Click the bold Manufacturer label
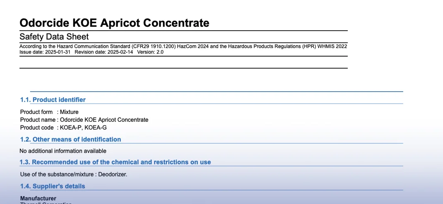The height and width of the screenshot is (204, 443). tap(38, 198)
